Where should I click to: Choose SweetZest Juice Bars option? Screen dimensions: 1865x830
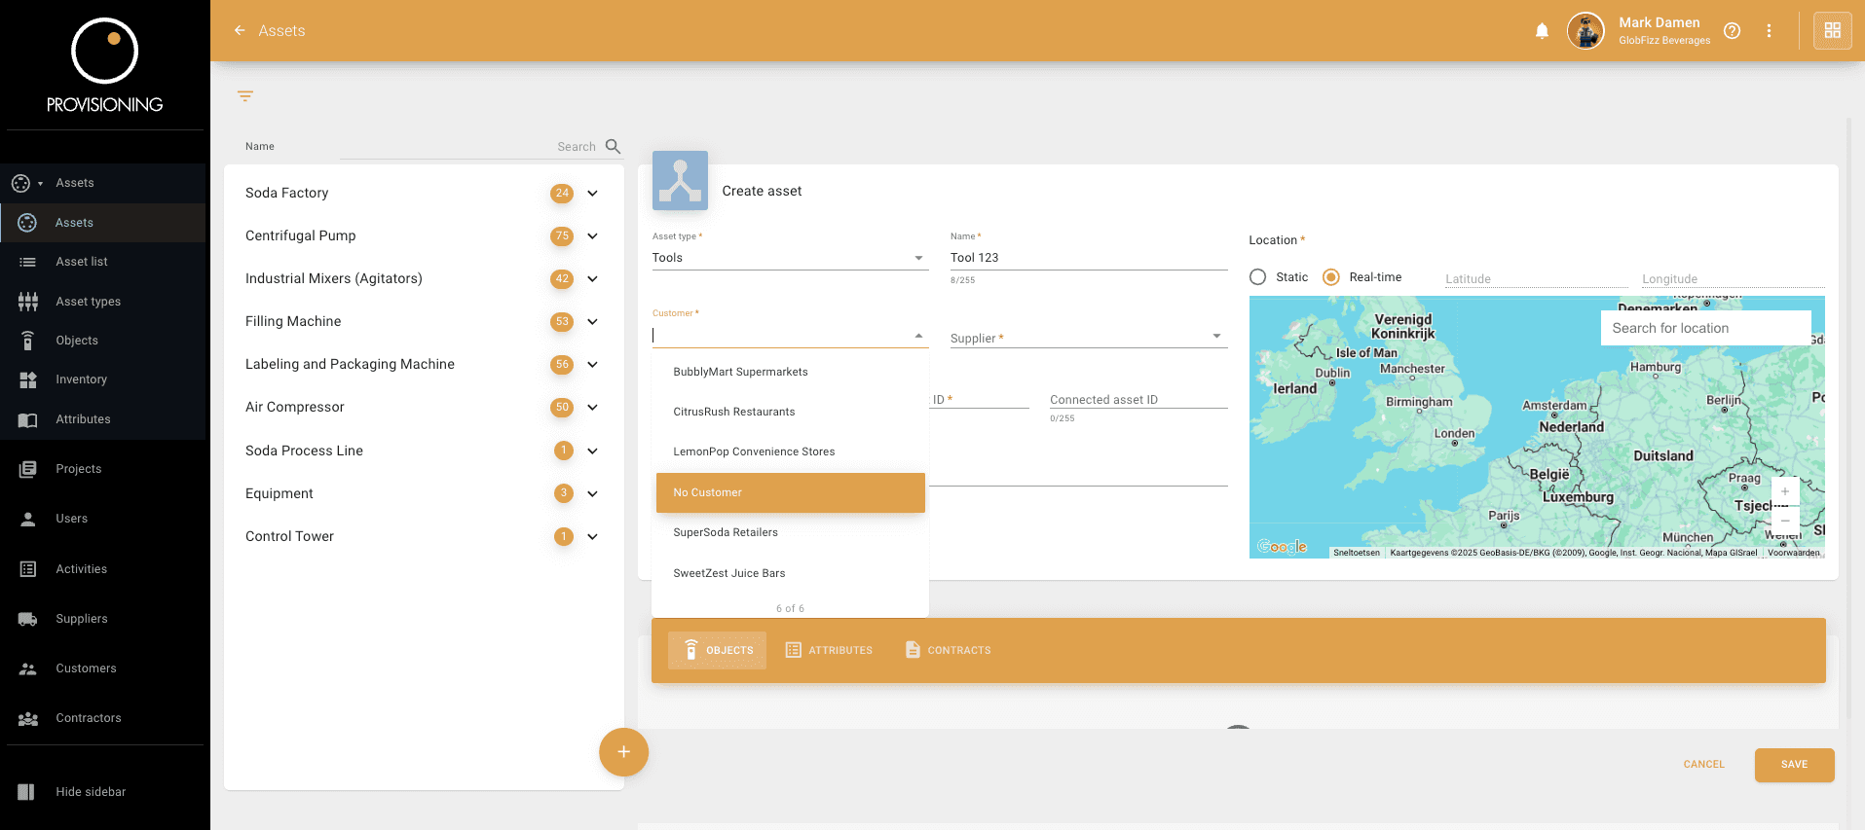tap(790, 573)
